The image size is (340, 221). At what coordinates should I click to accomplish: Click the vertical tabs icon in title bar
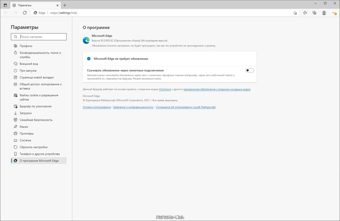click(x=5, y=5)
